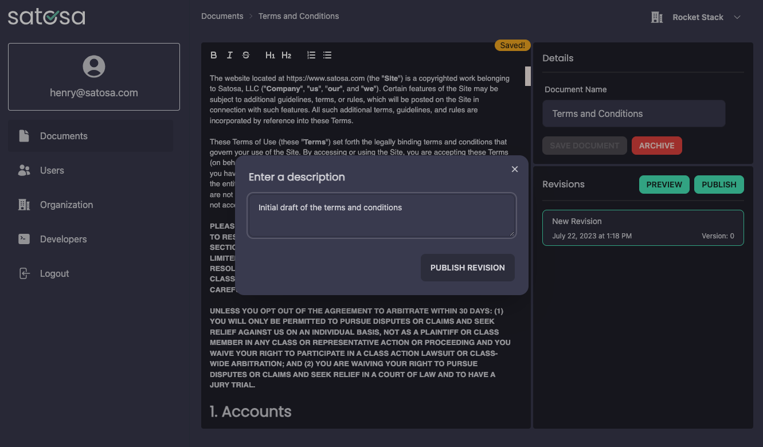Select Logout in the sidebar
Screen dimensions: 763x447
click(x=91, y=273)
